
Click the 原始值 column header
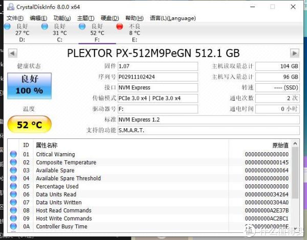coord(280,145)
